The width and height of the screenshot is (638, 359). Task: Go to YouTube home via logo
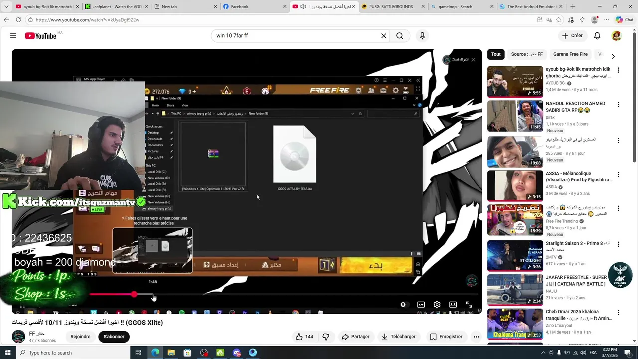pos(40,36)
